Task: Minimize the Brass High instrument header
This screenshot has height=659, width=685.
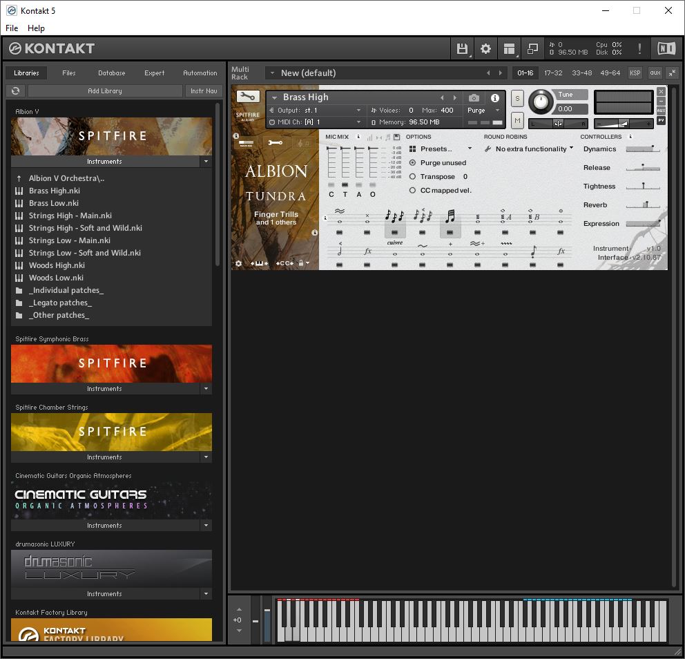Action: pyautogui.click(x=661, y=102)
